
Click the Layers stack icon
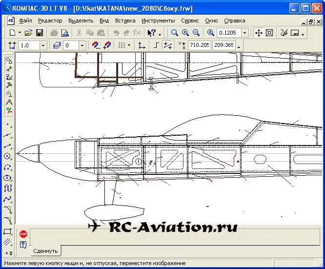coord(57,45)
